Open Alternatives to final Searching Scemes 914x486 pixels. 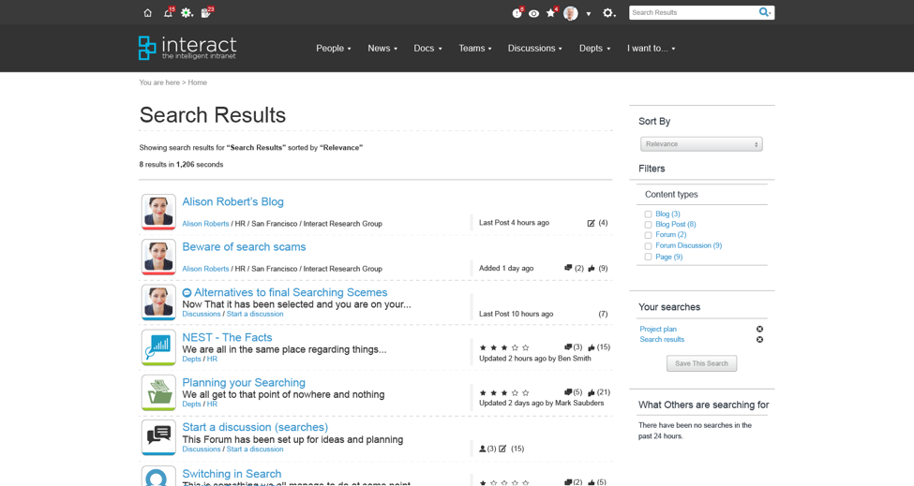click(x=291, y=292)
